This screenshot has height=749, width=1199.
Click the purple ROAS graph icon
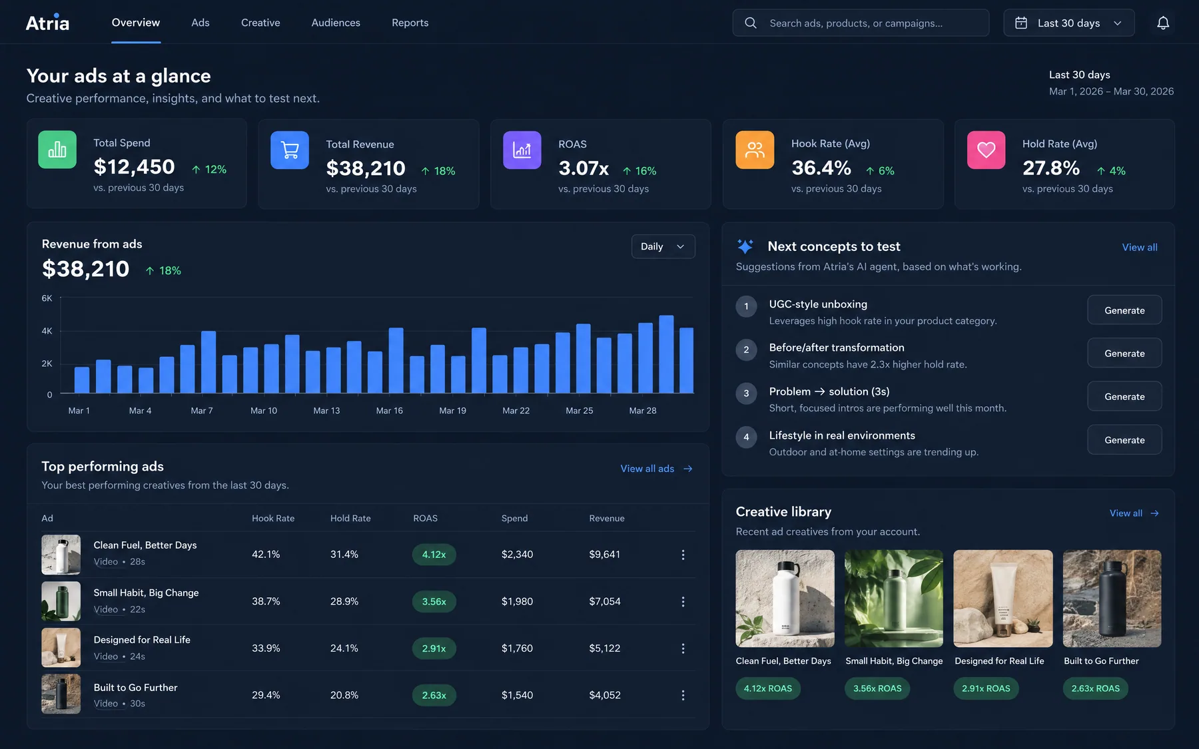pos(522,150)
